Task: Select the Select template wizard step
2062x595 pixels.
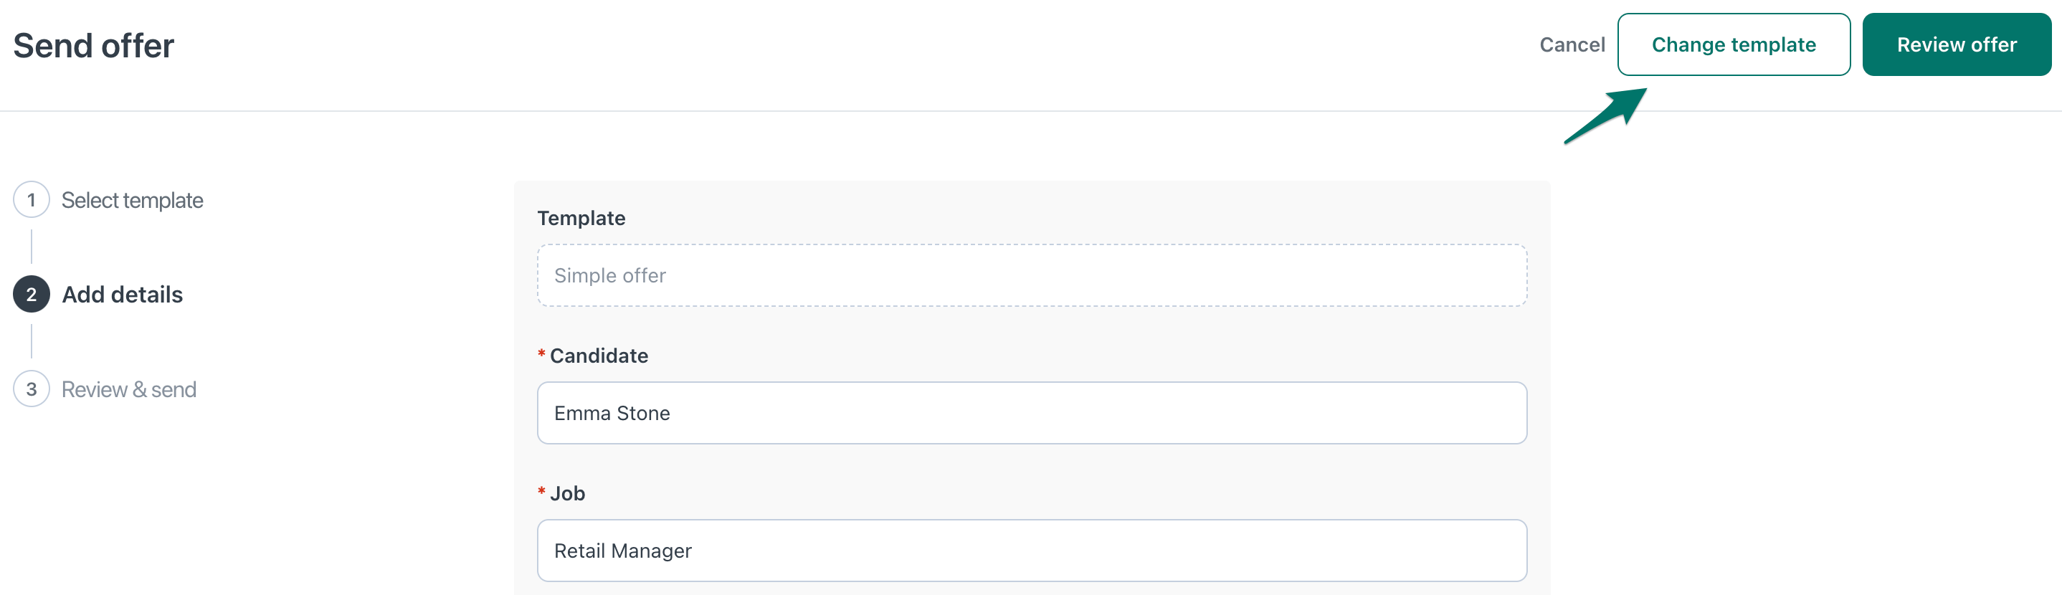Action: [x=132, y=200]
